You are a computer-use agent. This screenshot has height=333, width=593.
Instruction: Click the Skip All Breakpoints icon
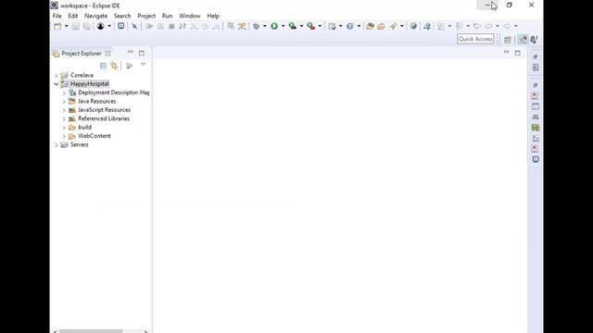134,26
